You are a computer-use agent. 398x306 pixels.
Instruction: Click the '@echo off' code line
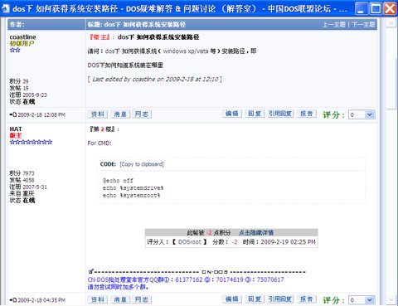pos(118,181)
